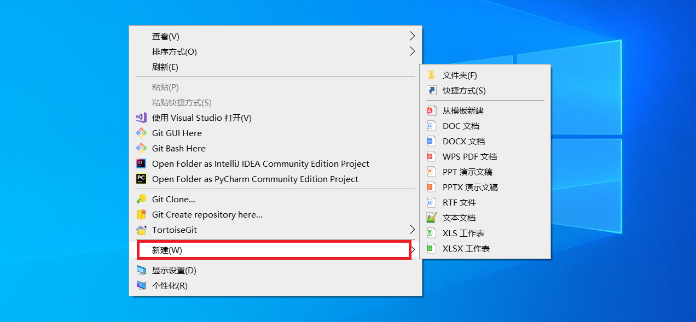Screen dimensions: 696x322
Task: Click the Git Bash Here icon
Action: point(141,148)
